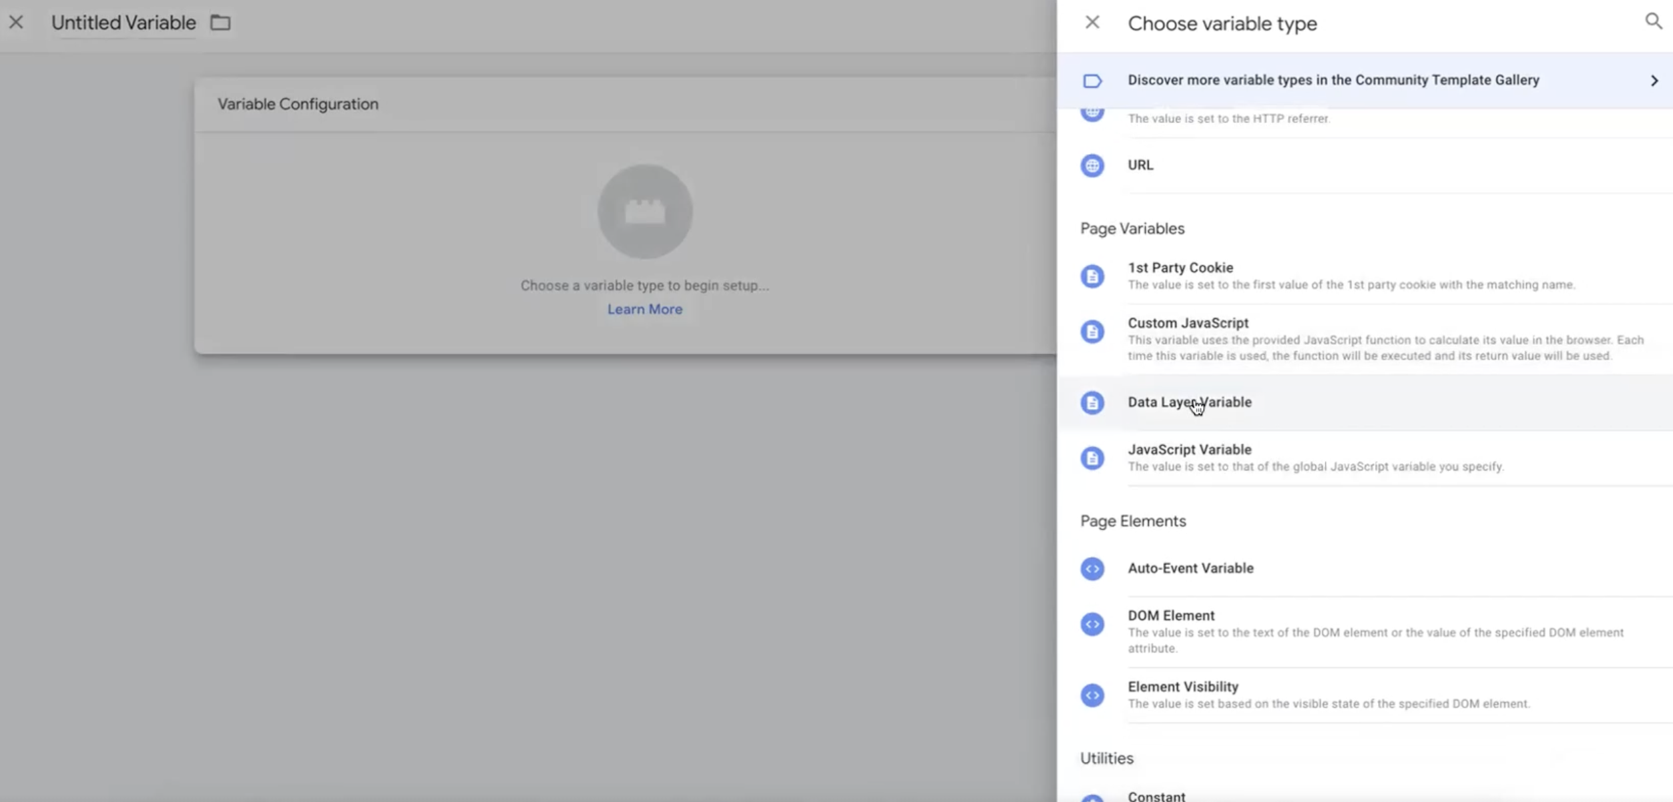The width and height of the screenshot is (1673, 802).
Task: Click the Custom JavaScript variable icon
Action: [x=1092, y=332]
